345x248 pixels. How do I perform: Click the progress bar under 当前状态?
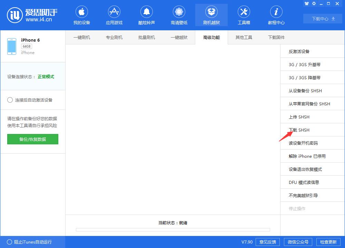pos(173,230)
